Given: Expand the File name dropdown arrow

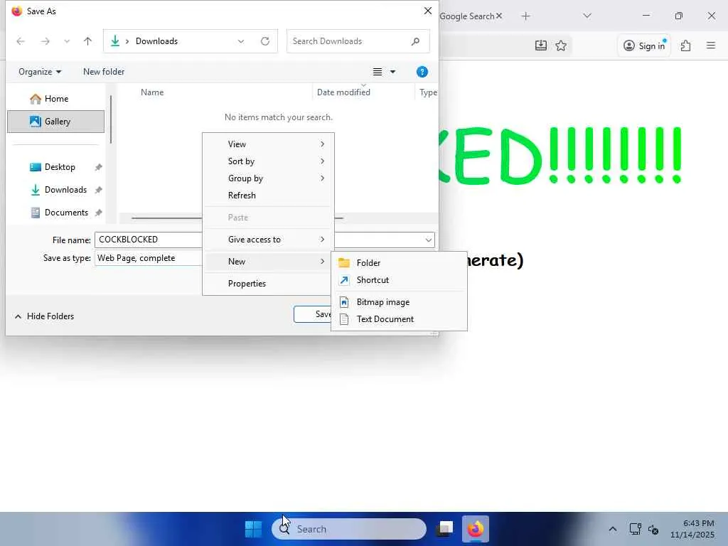Looking at the screenshot, I should pos(428,240).
